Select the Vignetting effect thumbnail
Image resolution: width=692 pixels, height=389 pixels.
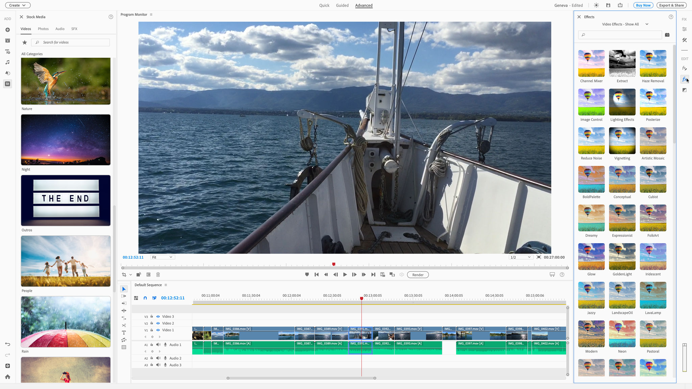[622, 140]
